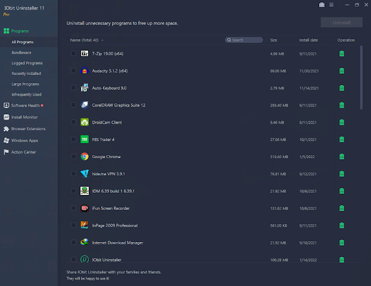Screen dimensions: 371x286
Task: Open the toolbox briefcase icon in the title bar
Action: click(322, 5)
